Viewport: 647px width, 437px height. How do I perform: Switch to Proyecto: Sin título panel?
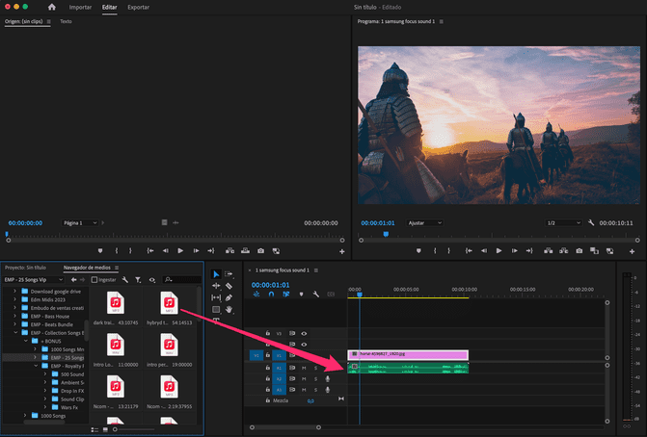point(26,267)
